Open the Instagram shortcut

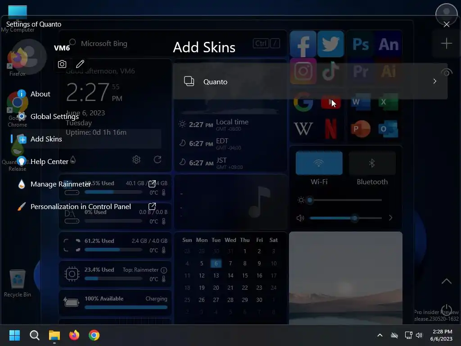[x=303, y=71]
